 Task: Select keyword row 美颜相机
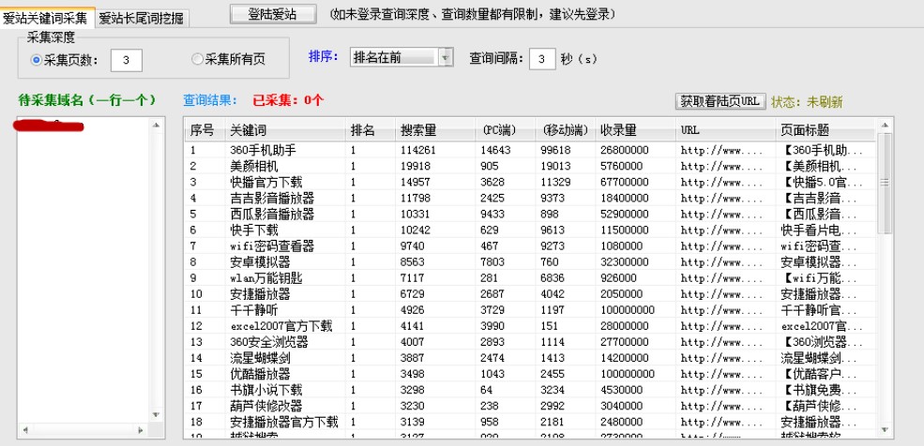click(530, 166)
